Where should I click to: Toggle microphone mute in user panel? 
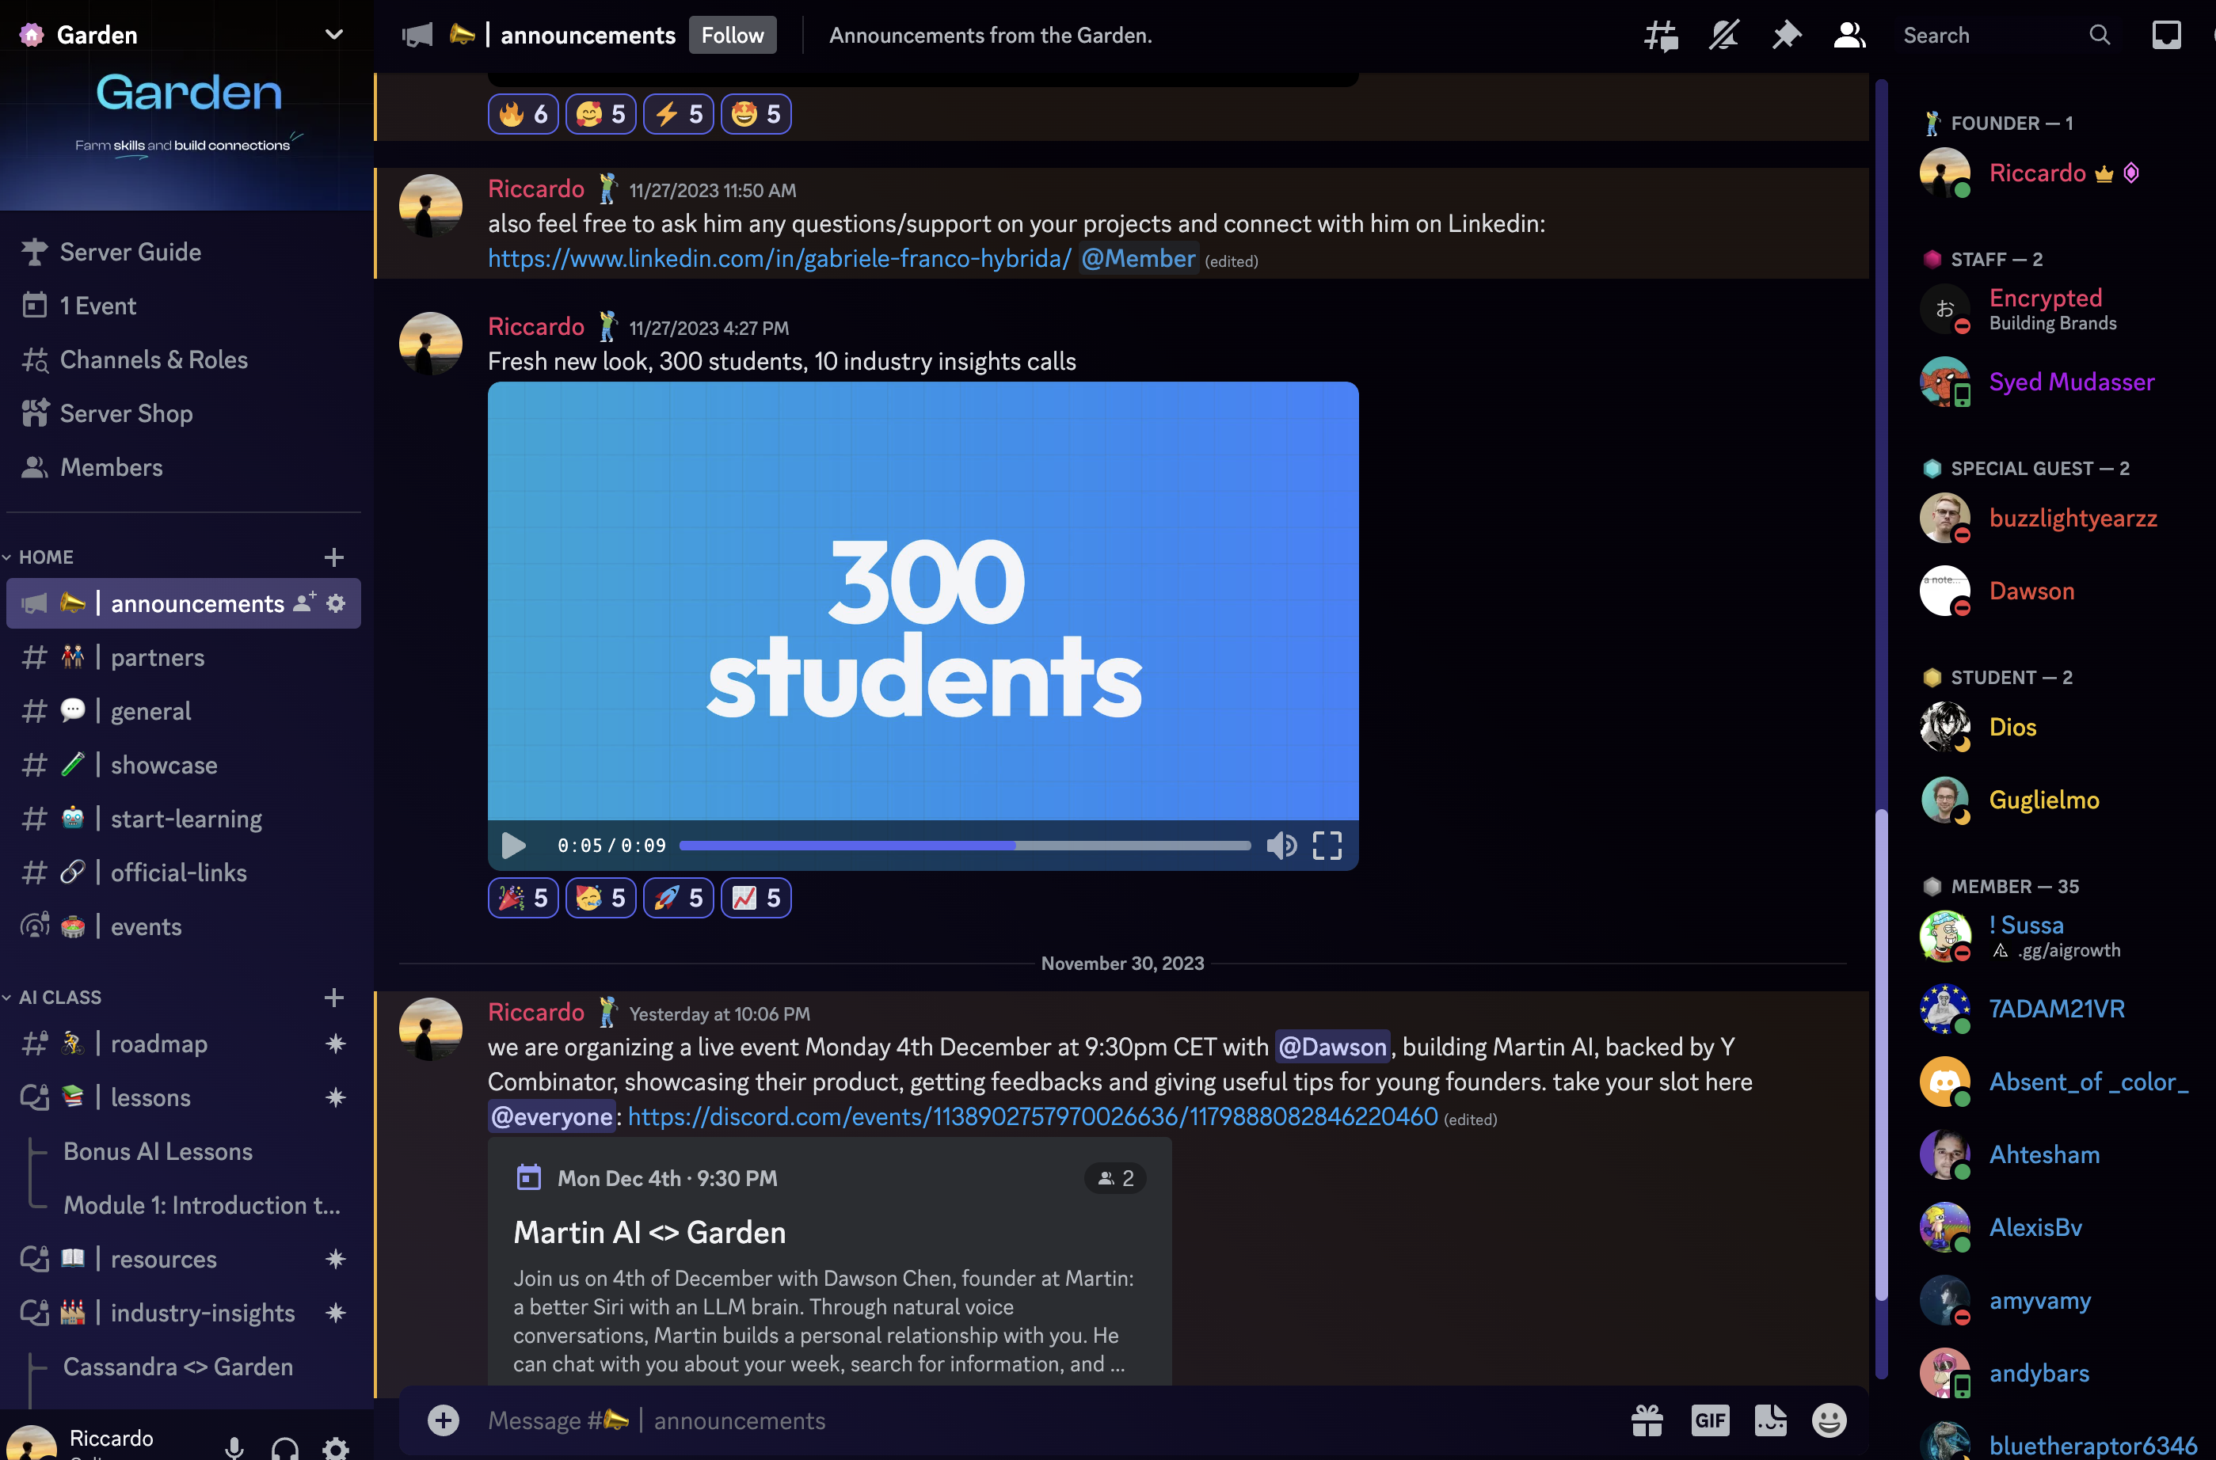tap(234, 1446)
